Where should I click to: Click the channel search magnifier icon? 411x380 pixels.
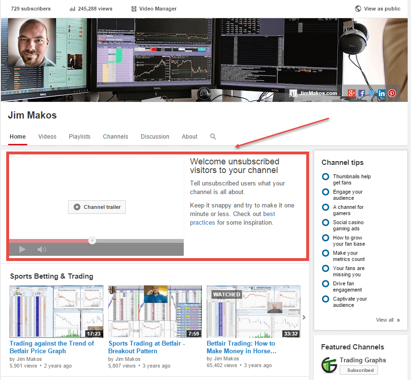tap(213, 136)
